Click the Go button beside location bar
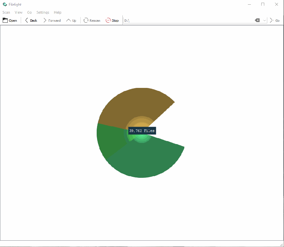284x247 pixels. (x=275, y=20)
